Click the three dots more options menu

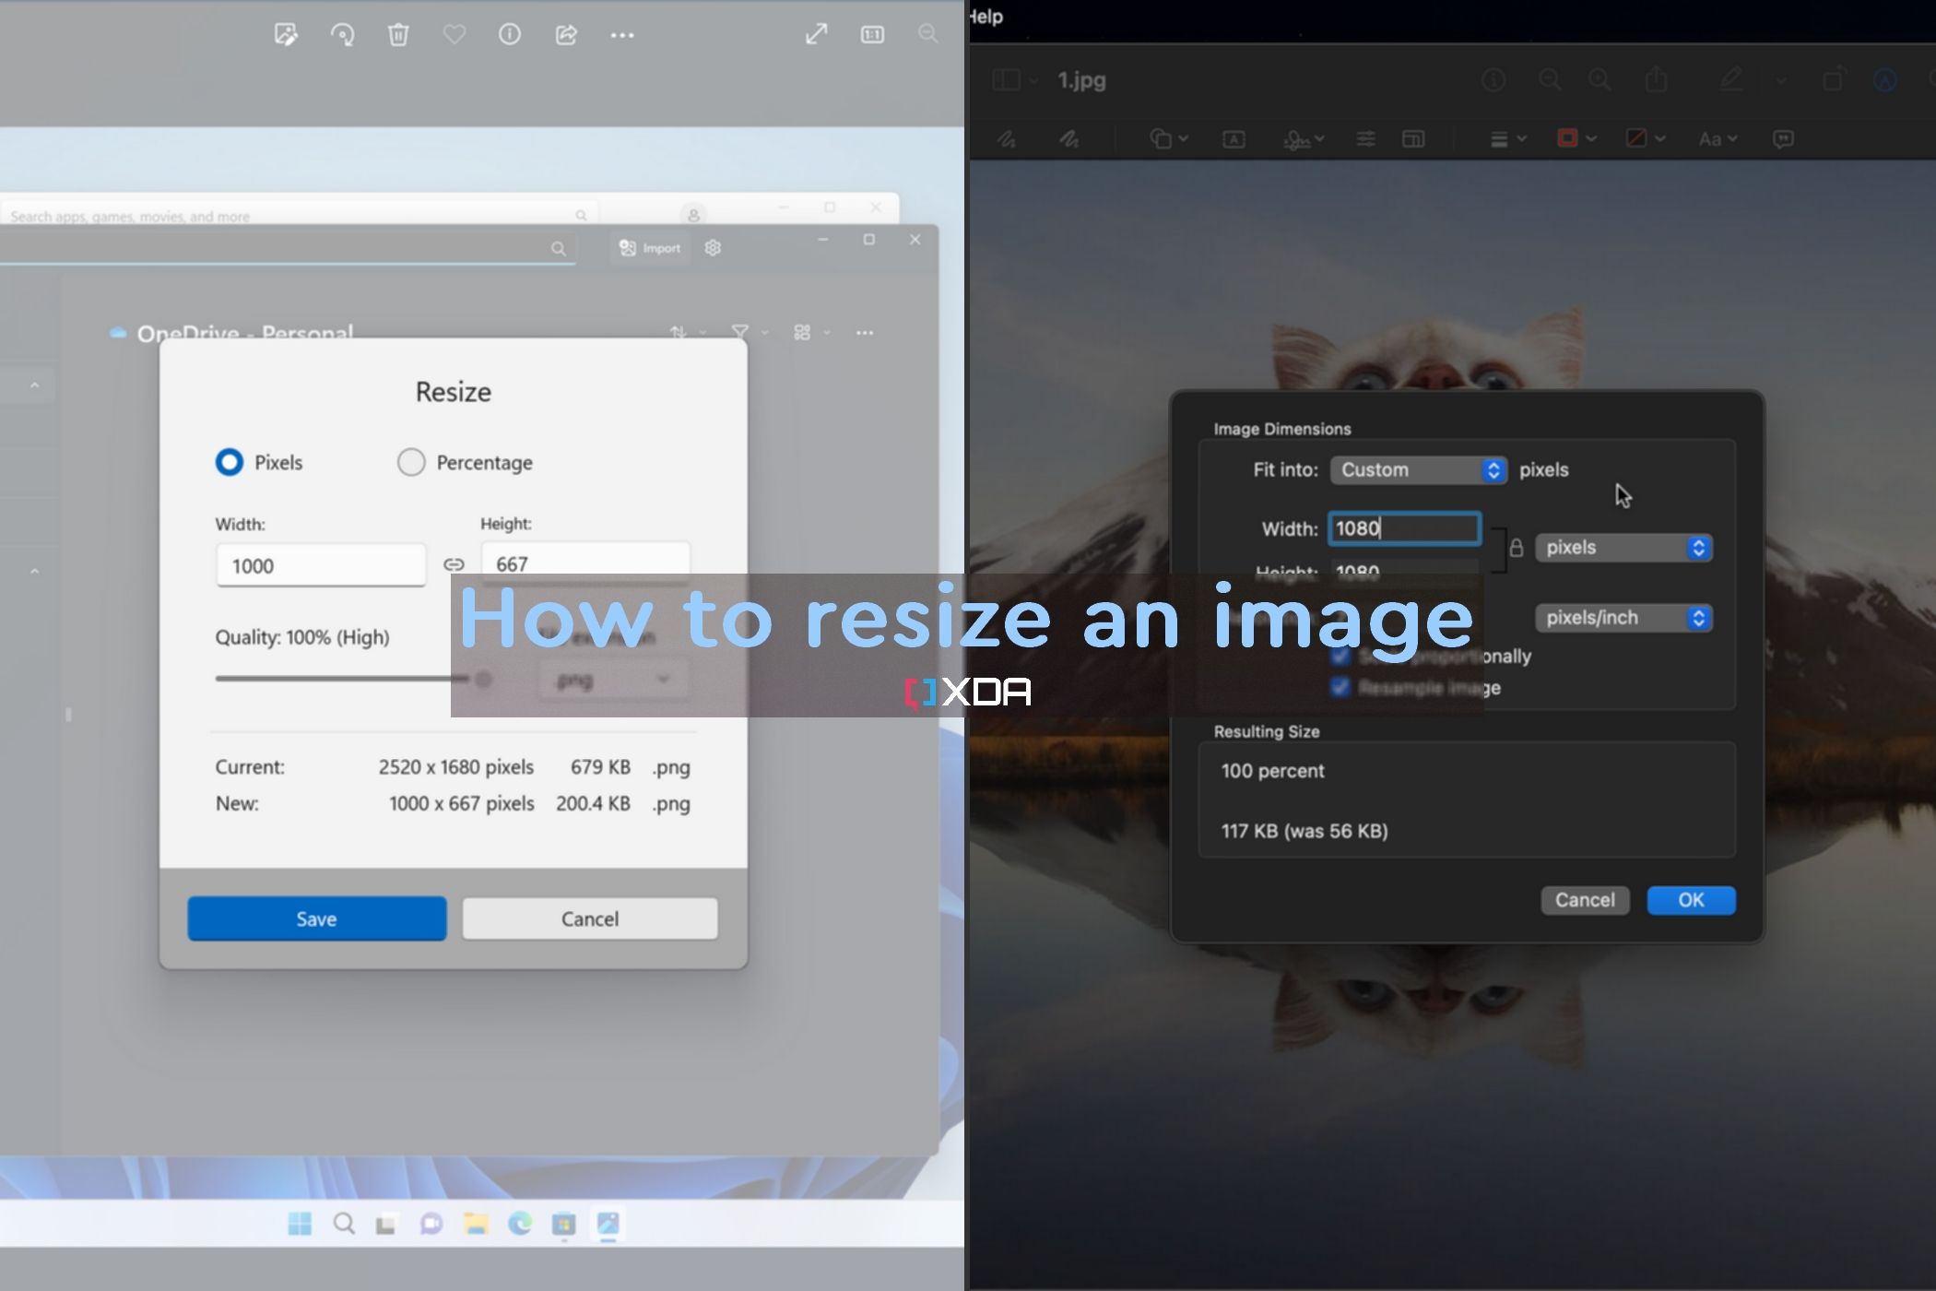click(622, 35)
